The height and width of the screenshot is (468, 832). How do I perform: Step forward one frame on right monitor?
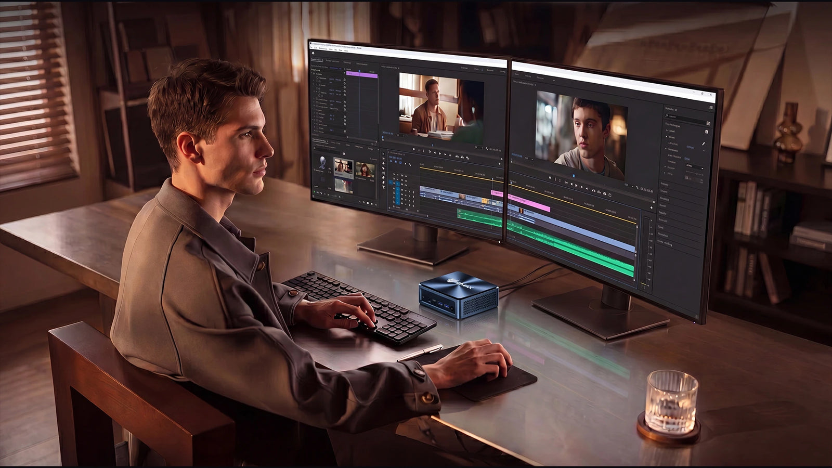[x=581, y=187]
